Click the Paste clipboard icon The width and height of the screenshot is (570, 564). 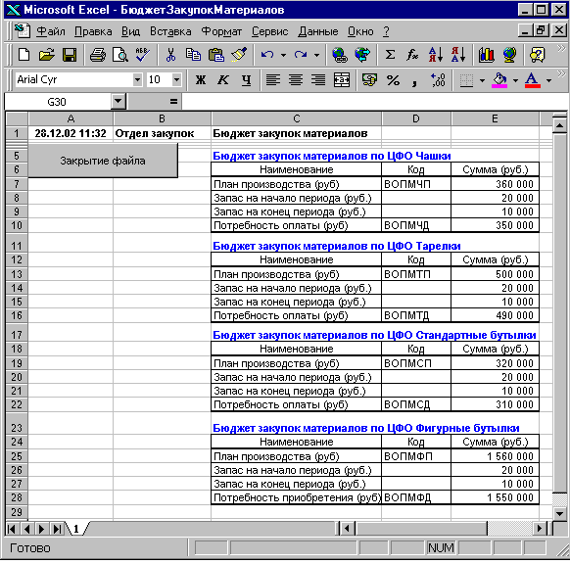point(215,55)
